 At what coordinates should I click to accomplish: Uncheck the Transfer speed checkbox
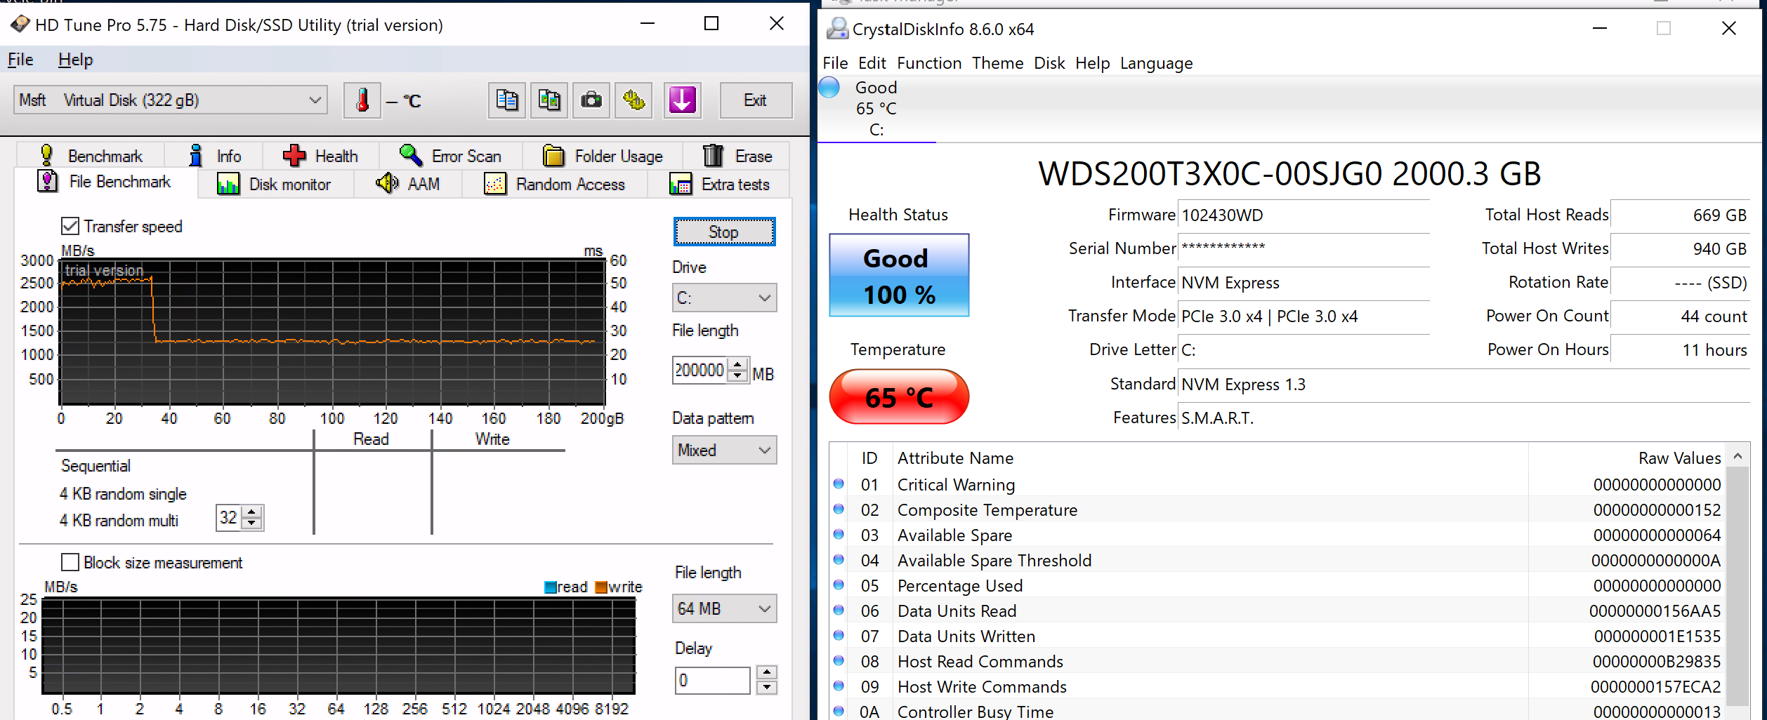pyautogui.click(x=70, y=226)
